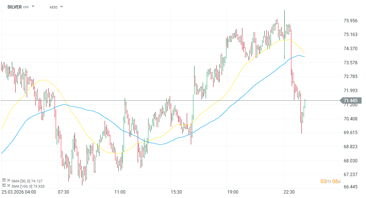
Task: Click the 69.615 price axis label
Action: [x=350, y=133]
